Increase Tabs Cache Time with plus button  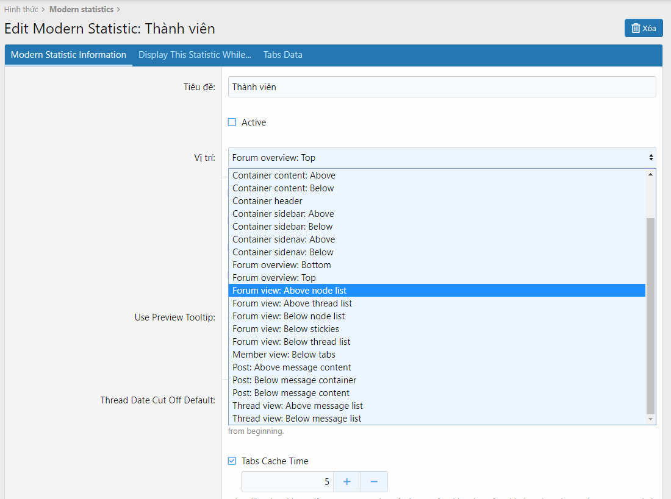coord(346,482)
